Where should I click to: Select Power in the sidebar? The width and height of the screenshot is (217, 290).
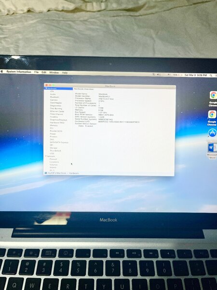pos(53,134)
